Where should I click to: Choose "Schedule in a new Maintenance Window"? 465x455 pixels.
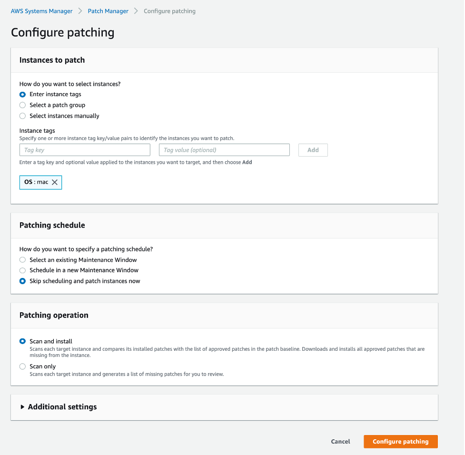(x=22, y=270)
